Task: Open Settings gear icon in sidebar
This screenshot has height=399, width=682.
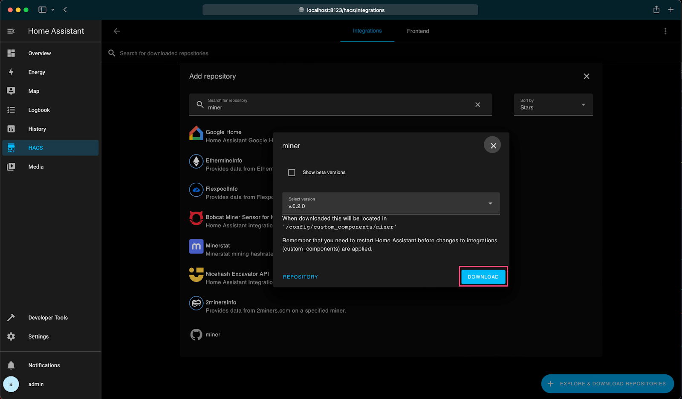Action: coord(11,336)
